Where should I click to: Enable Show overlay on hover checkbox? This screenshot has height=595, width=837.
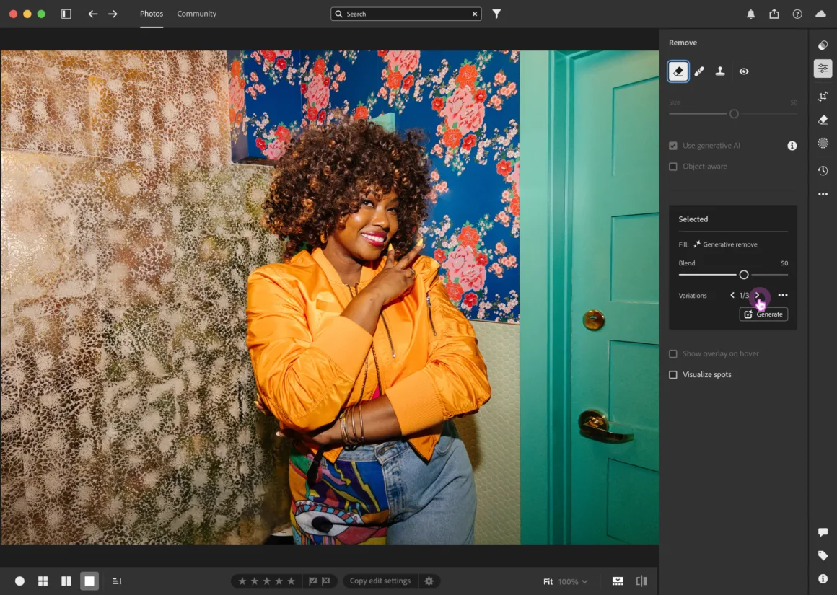pos(673,354)
